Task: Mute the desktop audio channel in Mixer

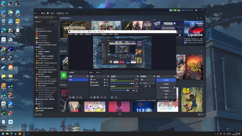Action: (133, 91)
